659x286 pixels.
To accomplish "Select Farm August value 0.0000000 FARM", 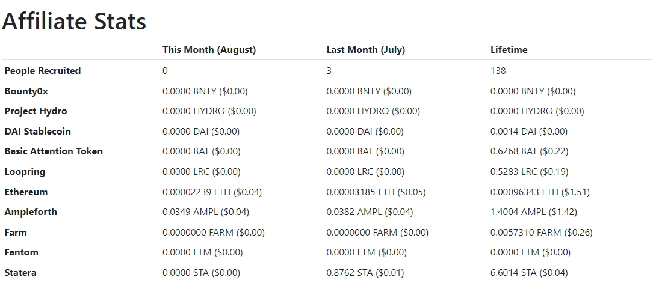I will [214, 233].
